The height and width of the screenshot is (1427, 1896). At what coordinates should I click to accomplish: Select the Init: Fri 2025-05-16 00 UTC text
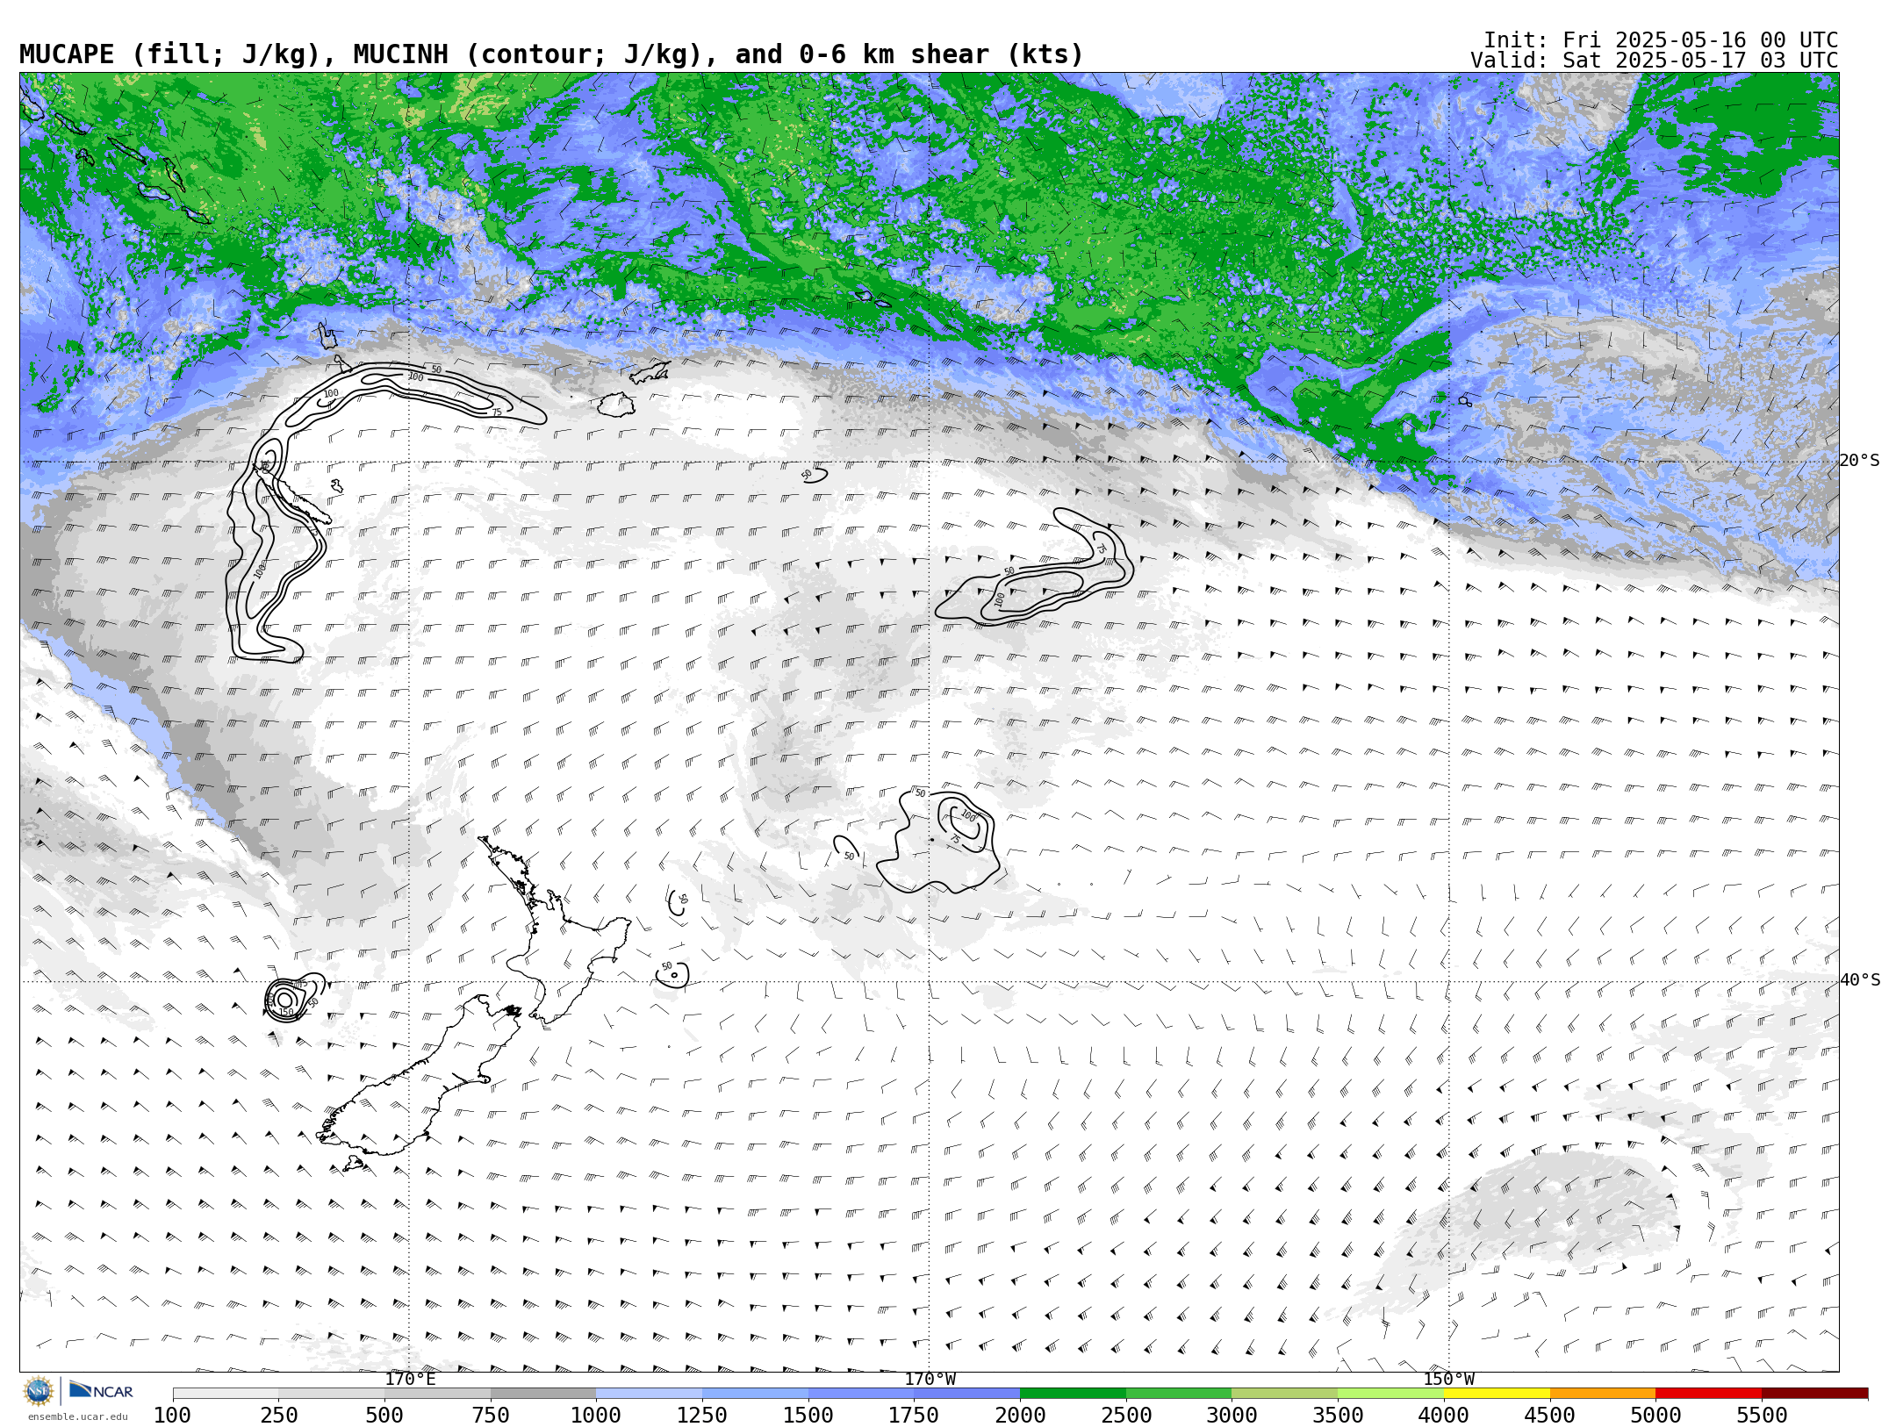tap(1661, 40)
